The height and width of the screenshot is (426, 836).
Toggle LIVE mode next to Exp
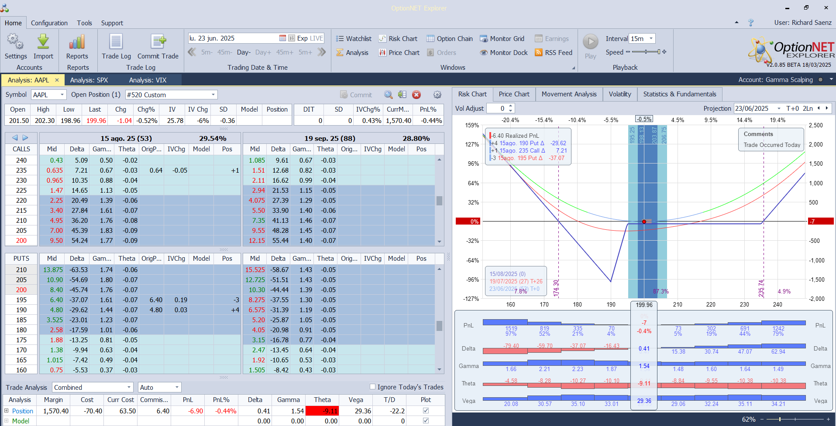pyautogui.click(x=317, y=38)
